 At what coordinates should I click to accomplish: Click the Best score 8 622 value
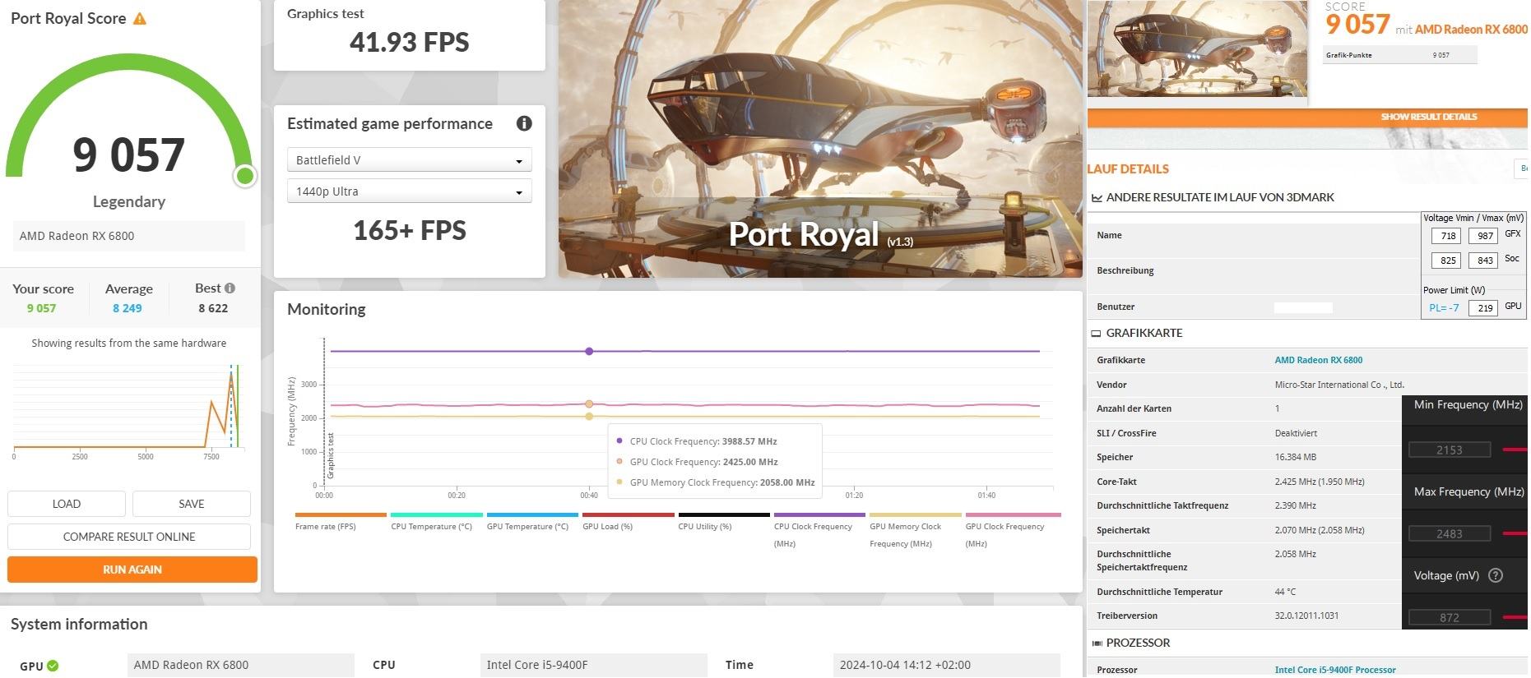213,308
